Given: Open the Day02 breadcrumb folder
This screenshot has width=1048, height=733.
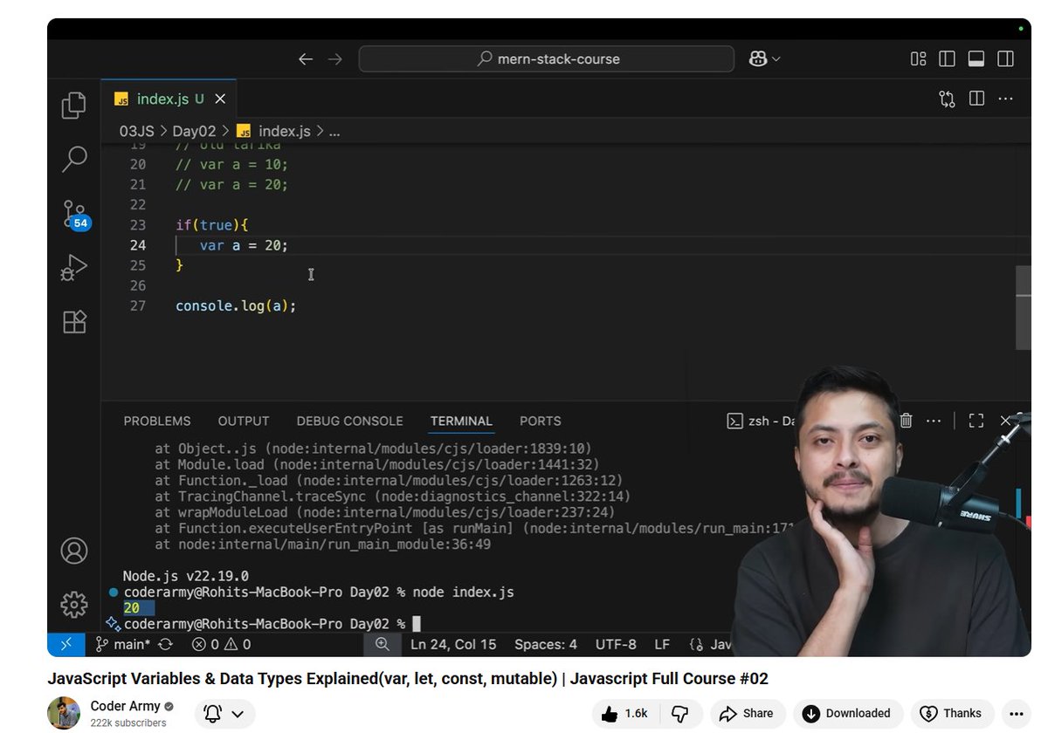Looking at the screenshot, I should click(194, 131).
